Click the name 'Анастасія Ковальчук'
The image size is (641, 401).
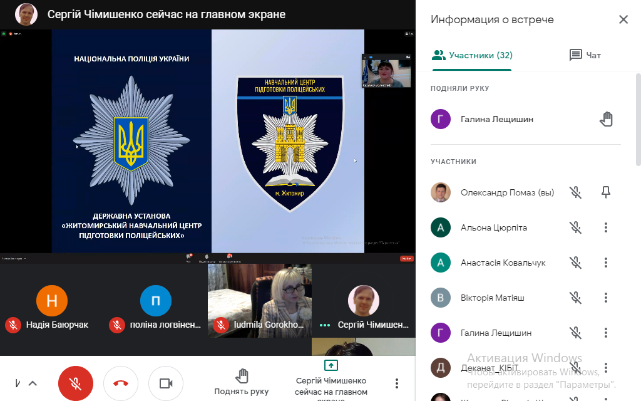point(503,263)
